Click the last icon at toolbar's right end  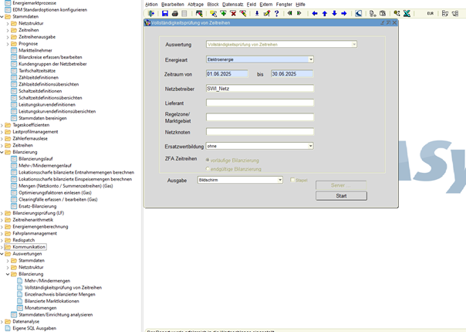point(455,13)
